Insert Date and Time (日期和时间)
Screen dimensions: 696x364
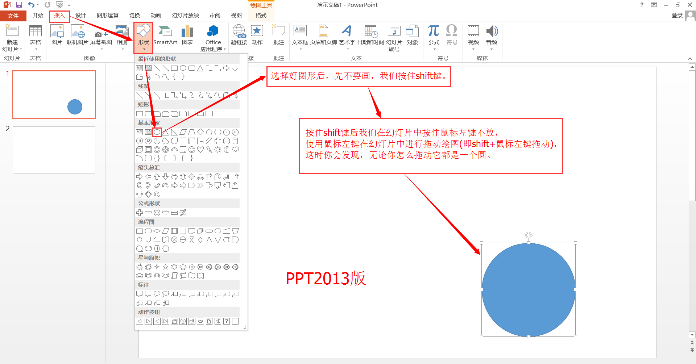coord(371,35)
